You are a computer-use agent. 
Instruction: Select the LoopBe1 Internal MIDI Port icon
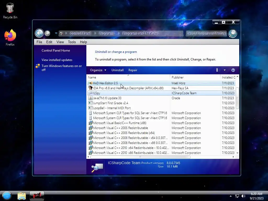click(x=90, y=108)
